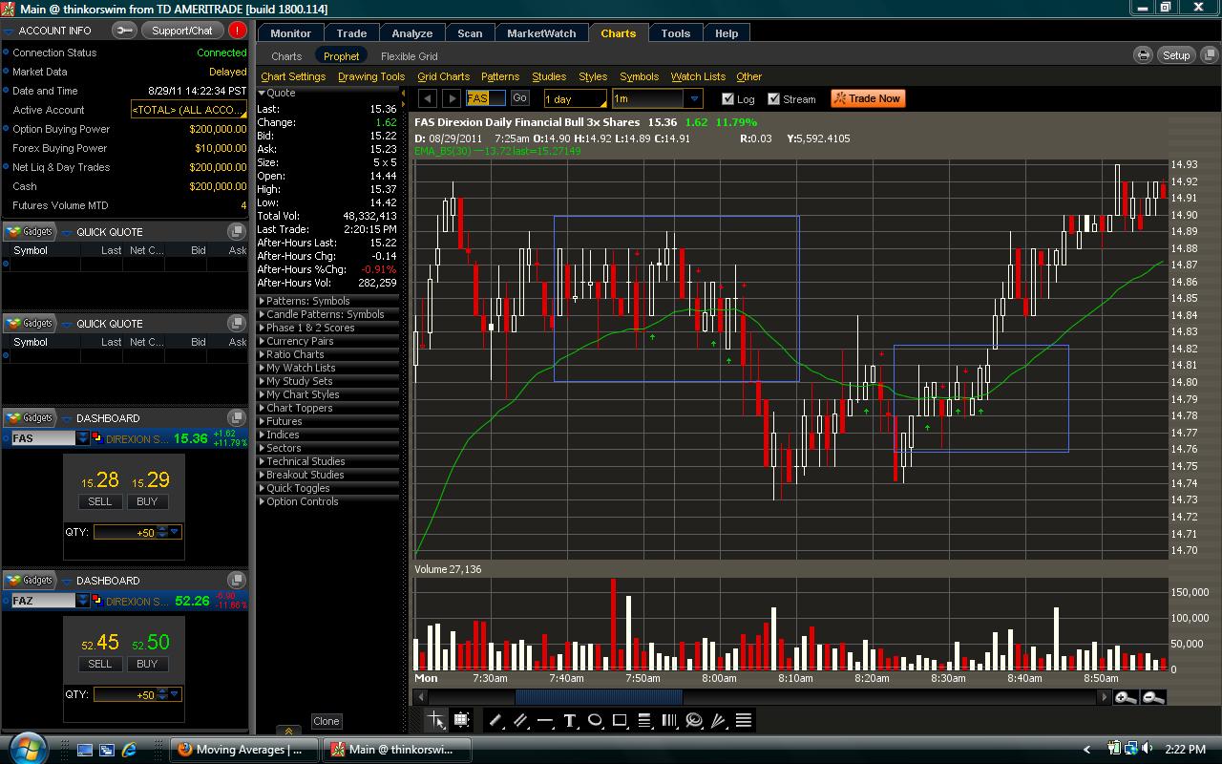Toggle the Stream checkbox
This screenshot has height=764, width=1222.
(x=774, y=98)
